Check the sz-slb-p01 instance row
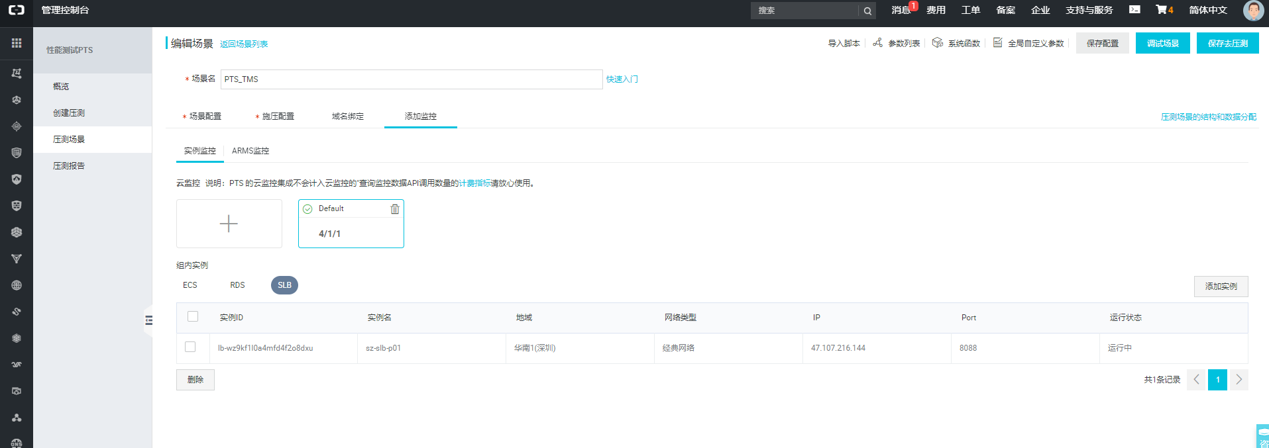The image size is (1269, 448). [190, 347]
